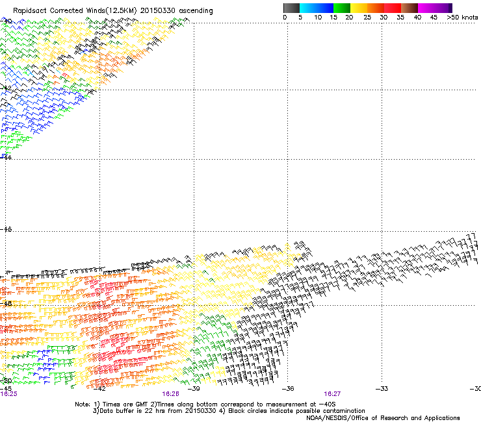Click the gray 0-5 knots color swatch
The width and height of the screenshot is (481, 422).
(291, 8)
